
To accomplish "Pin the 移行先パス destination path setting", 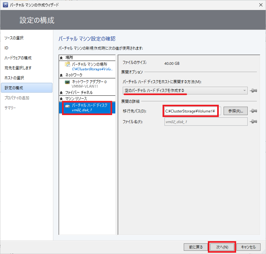I will point(253,111).
